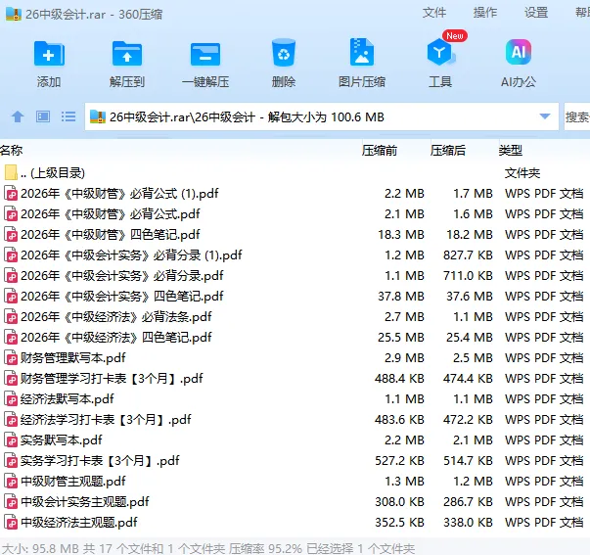Open the 文件 menu

coord(433,13)
